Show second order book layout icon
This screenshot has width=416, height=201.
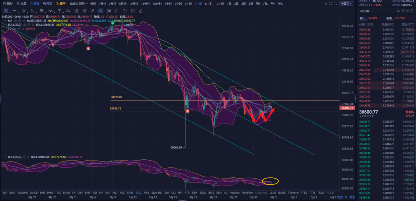[x=403, y=11]
